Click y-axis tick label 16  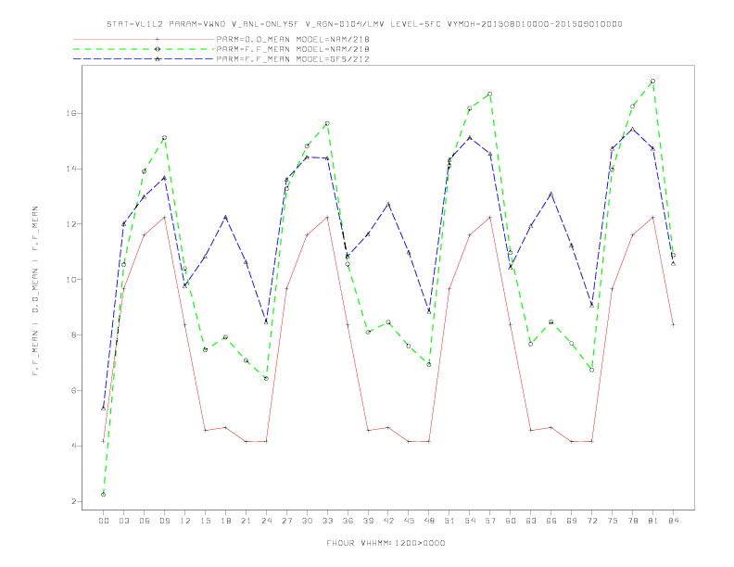pyautogui.click(x=70, y=113)
